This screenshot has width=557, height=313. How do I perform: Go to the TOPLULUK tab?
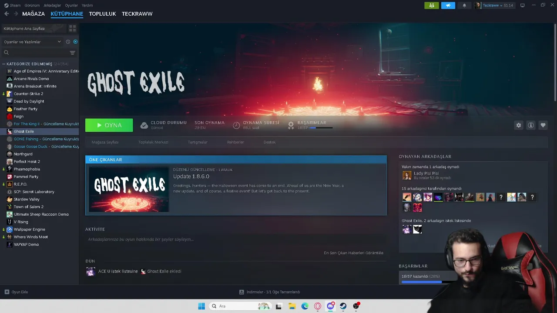102,14
